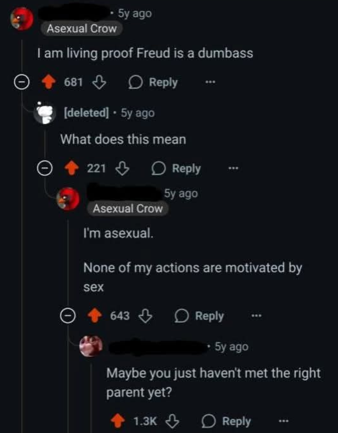Upvote the "I'm asexual" comment
Image resolution: width=338 pixels, height=433 pixels.
(x=96, y=316)
